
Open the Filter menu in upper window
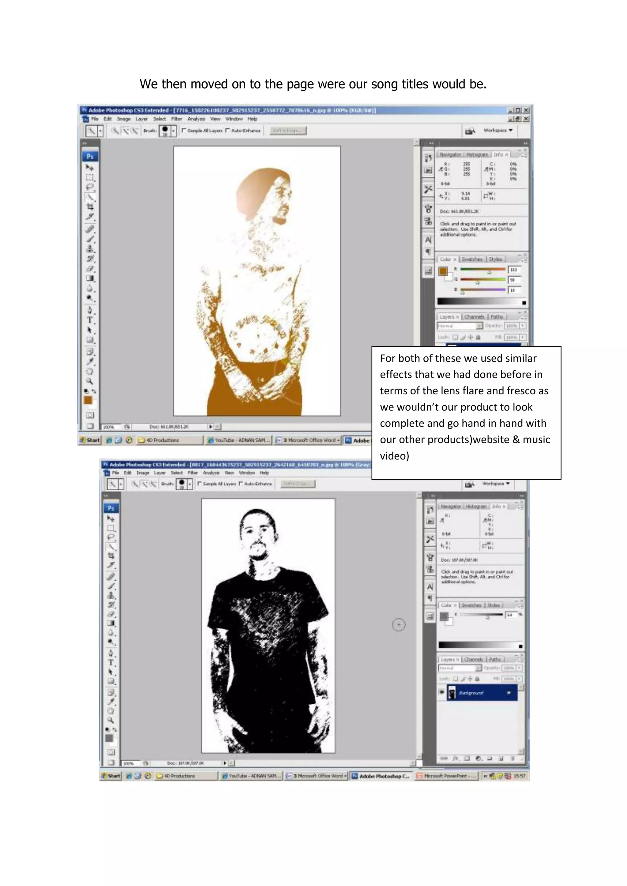coord(176,119)
